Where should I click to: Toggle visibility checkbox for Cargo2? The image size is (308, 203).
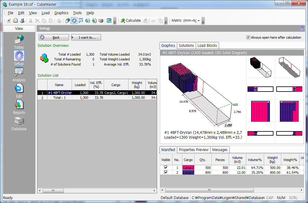[x=165, y=167]
